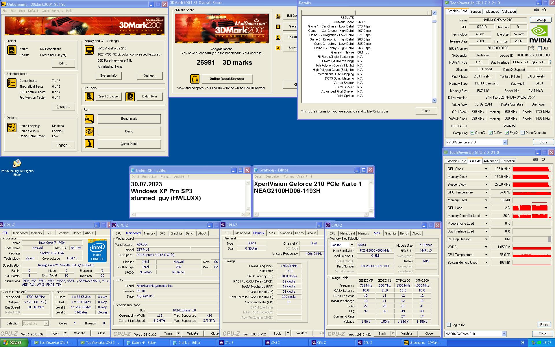The image size is (555, 347).
Task: Open the CPU Temperature sensor dropdown
Action: [x=486, y=255]
